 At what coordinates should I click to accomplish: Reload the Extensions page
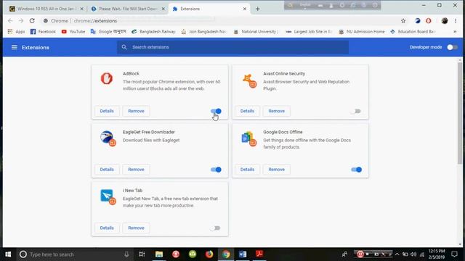[32, 21]
